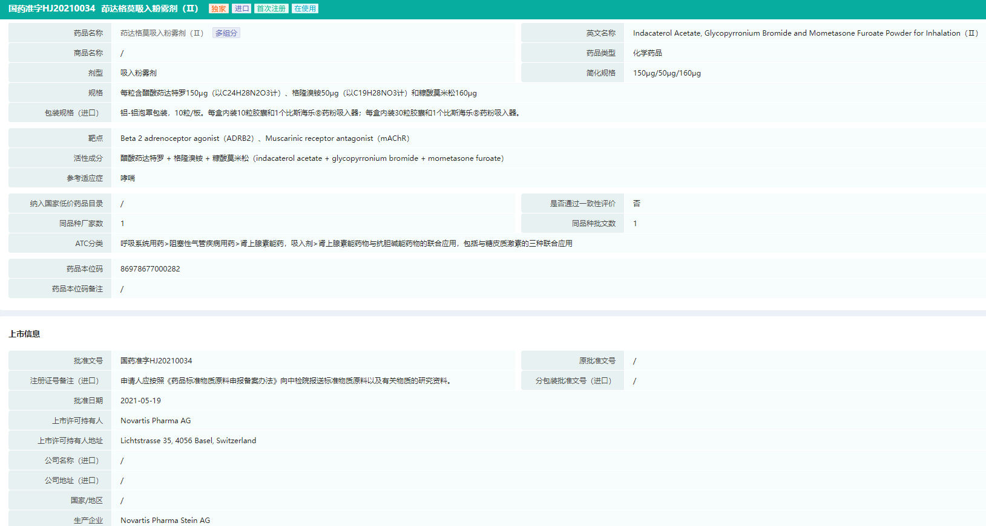Select the 批准文号 row value 国药准字HJ20210034
This screenshot has width=986, height=526.
coord(156,361)
